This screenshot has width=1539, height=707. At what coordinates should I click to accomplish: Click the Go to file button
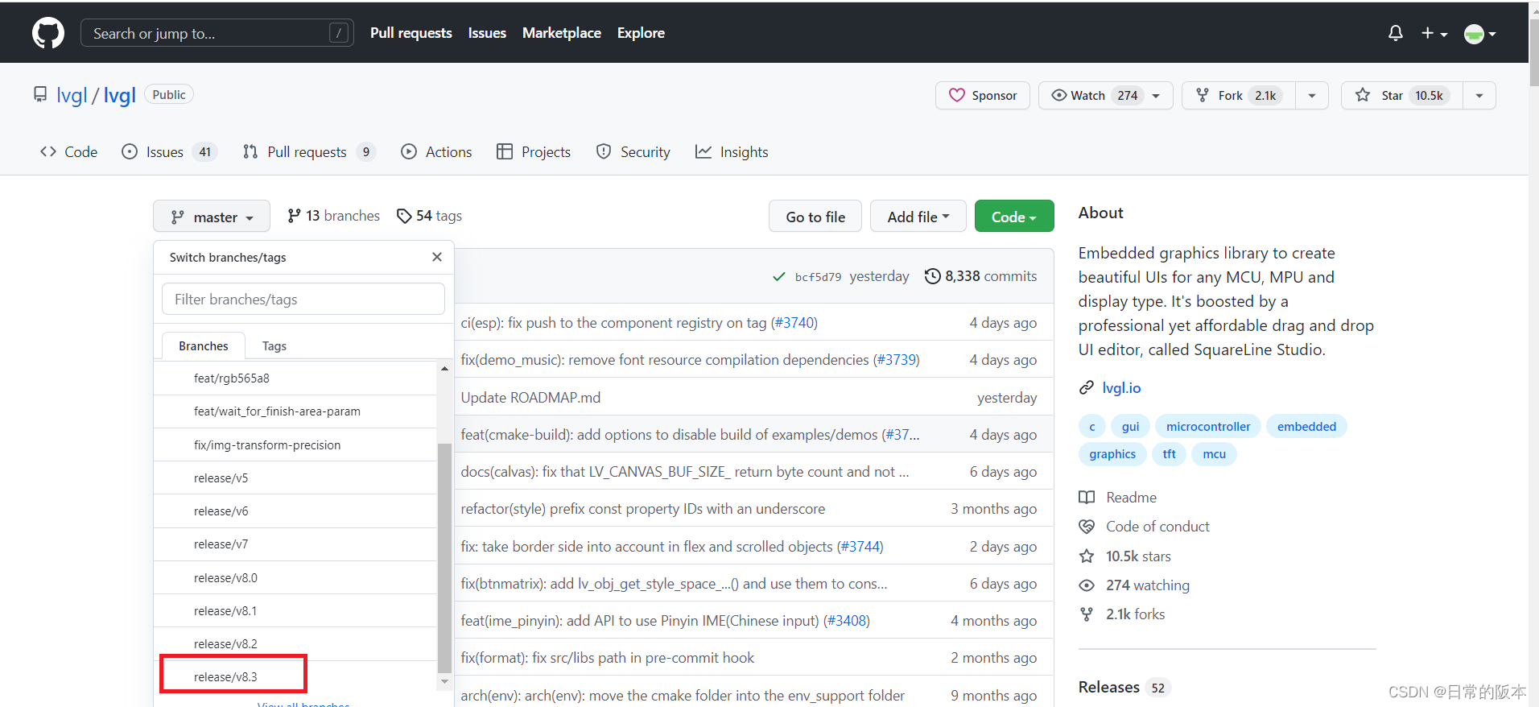pos(815,217)
